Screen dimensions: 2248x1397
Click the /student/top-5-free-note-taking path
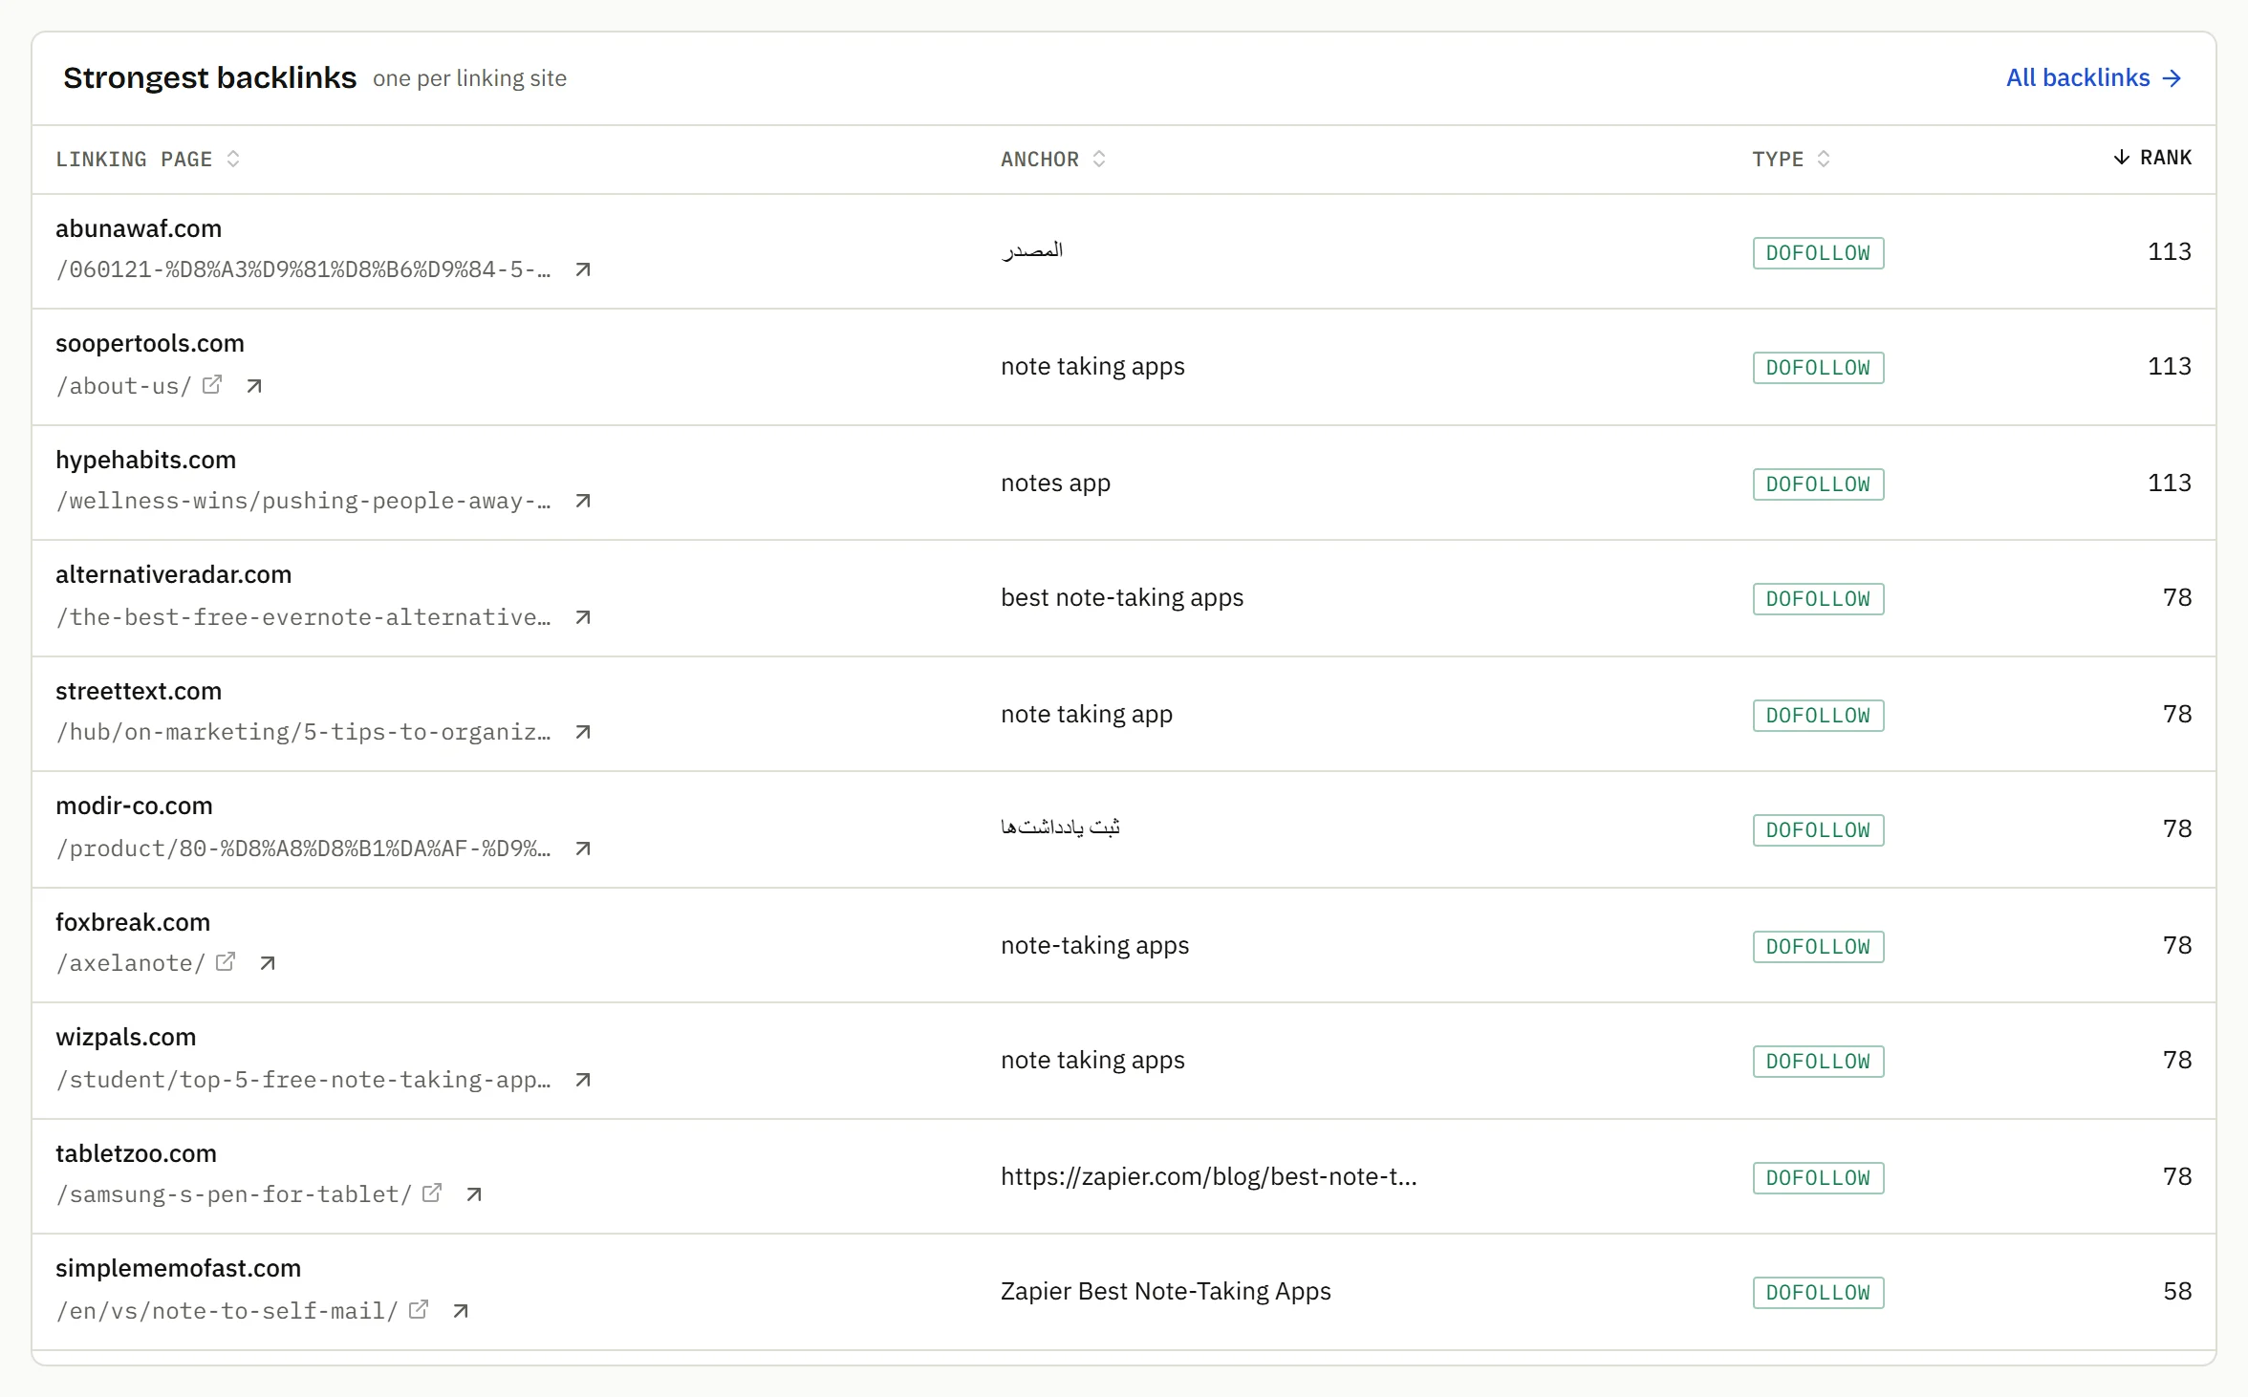tap(303, 1080)
